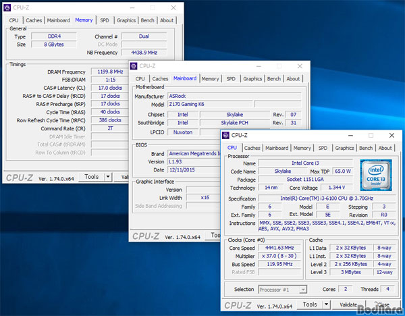Switch to SPD tab in CPU window
This screenshot has width=405, height=316.
tap(323, 148)
